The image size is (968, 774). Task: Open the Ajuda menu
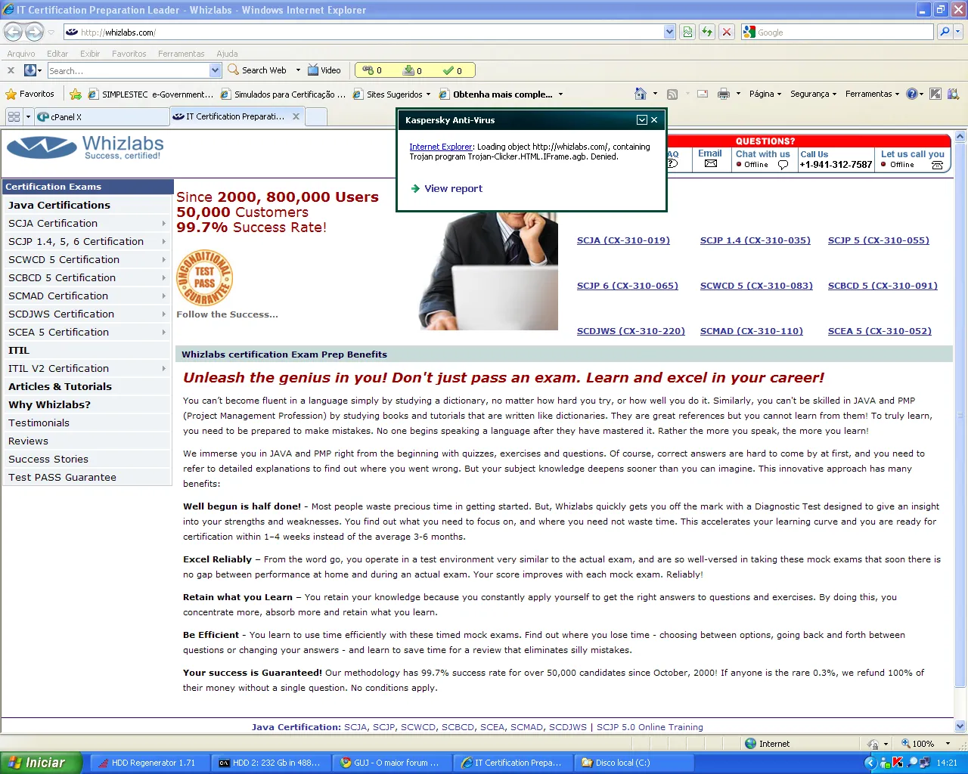pyautogui.click(x=227, y=54)
